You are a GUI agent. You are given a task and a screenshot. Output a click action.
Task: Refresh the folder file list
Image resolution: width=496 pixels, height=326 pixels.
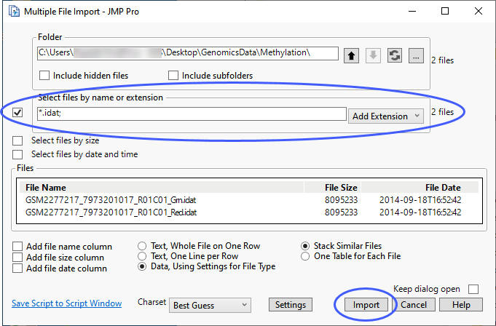pos(394,55)
